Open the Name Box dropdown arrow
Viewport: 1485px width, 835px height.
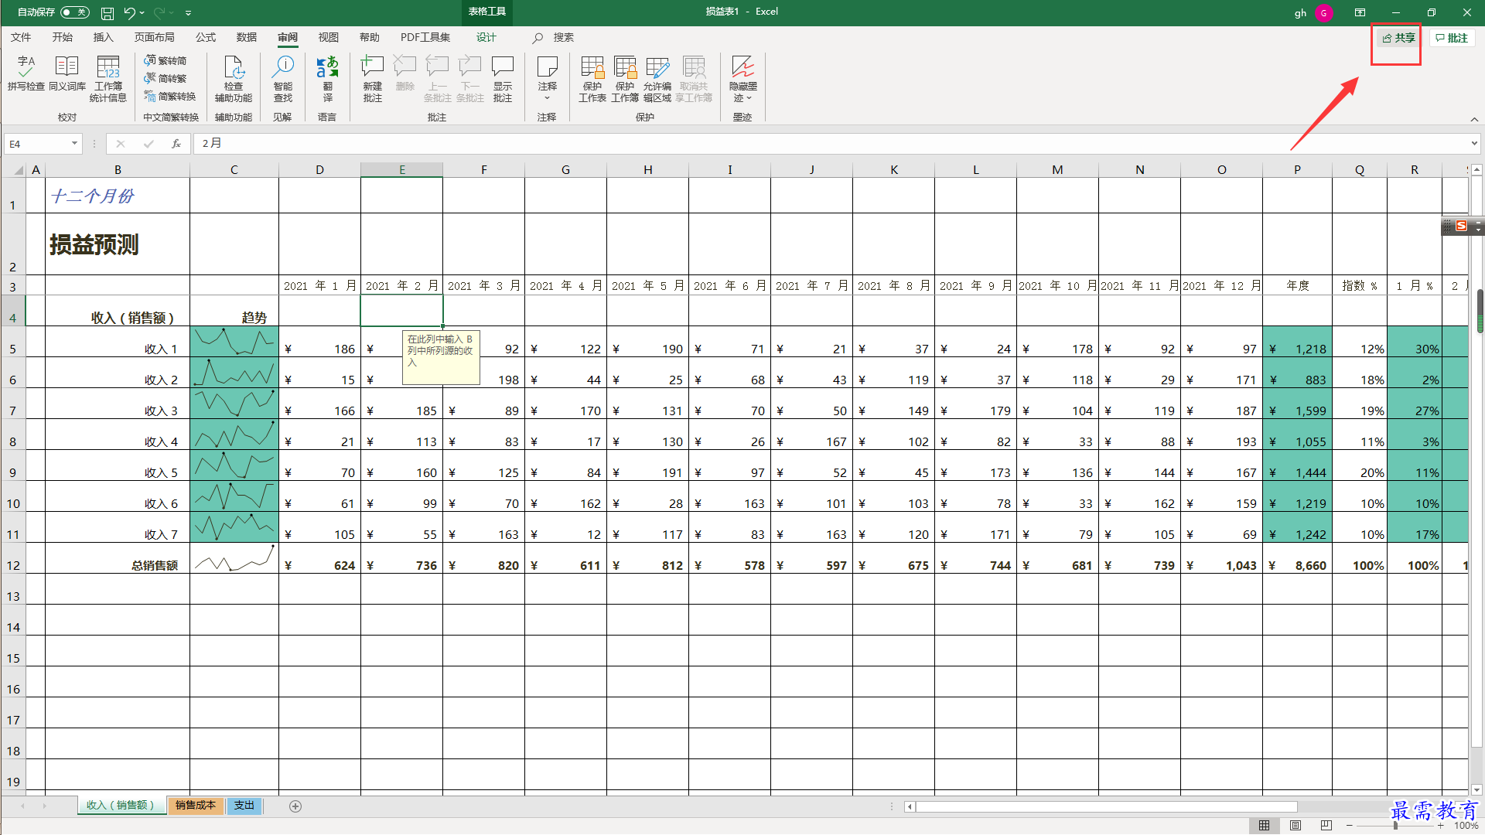pyautogui.click(x=74, y=144)
